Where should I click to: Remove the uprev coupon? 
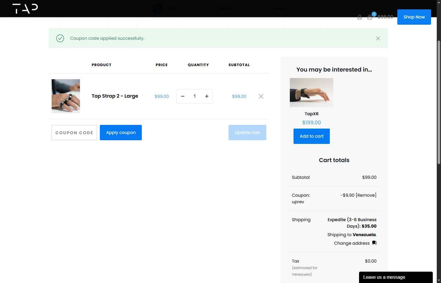[x=366, y=195]
